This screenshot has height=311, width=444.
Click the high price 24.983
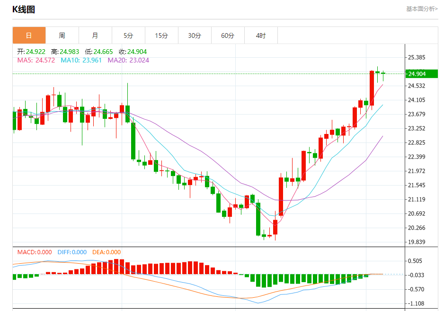pos(70,52)
